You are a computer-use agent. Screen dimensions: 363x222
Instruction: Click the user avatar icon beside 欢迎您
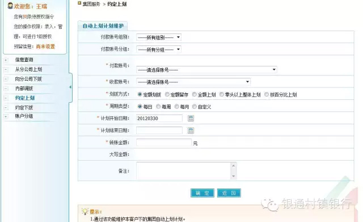(x=10, y=6)
